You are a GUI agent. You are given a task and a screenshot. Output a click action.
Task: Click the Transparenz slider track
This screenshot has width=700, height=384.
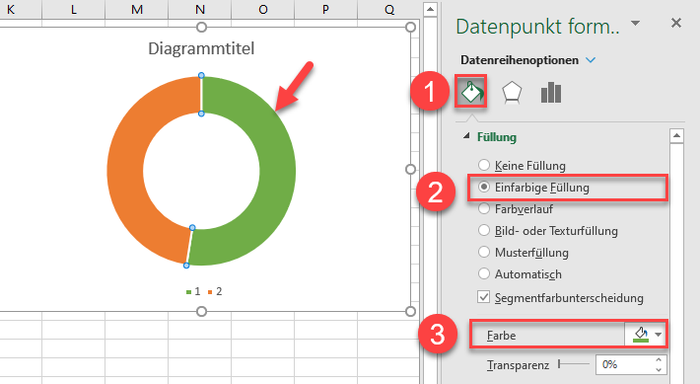pyautogui.click(x=574, y=365)
